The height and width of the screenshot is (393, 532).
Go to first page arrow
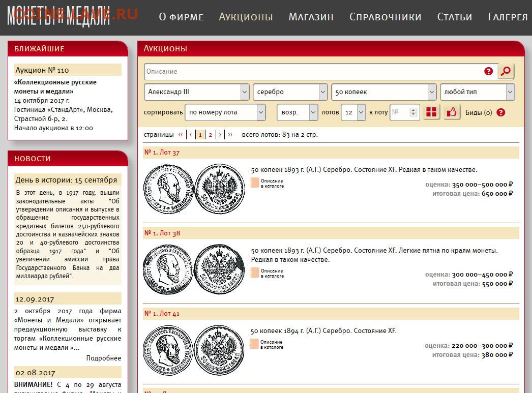pyautogui.click(x=181, y=135)
